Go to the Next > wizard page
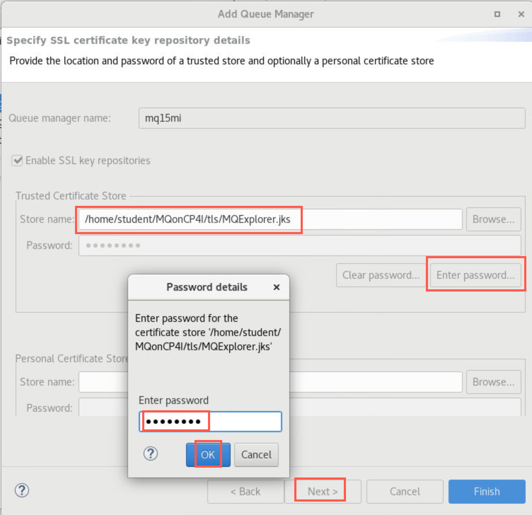This screenshot has height=515, width=532. coord(323,491)
